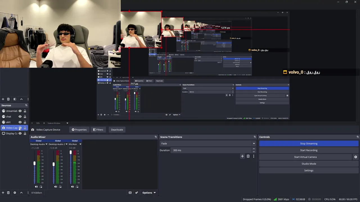360x202 pixels.
Task: Switch audio mixer layout icon
Action: pos(130,193)
